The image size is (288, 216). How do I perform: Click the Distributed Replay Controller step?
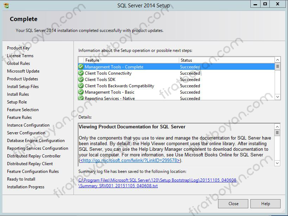coord(34,156)
